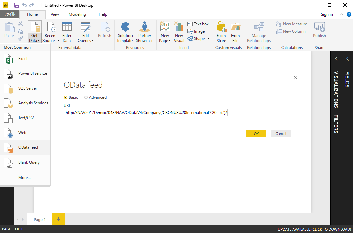The width and height of the screenshot is (353, 233).
Task: Click the Format Painter brush icon
Action: point(20,39)
